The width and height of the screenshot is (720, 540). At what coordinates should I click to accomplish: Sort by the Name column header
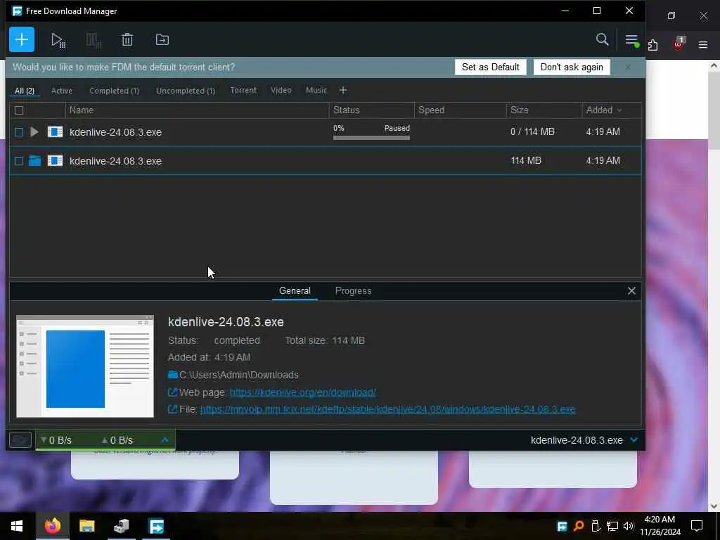pos(198,110)
